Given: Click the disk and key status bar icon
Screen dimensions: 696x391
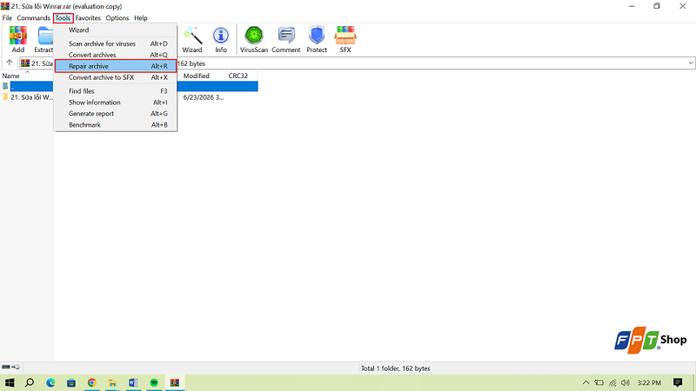Looking at the screenshot, I should [x=11, y=367].
